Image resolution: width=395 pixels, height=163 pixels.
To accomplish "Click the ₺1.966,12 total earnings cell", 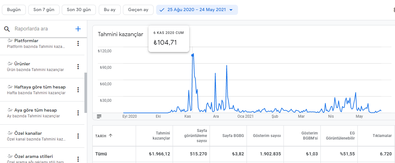I will [x=159, y=154].
